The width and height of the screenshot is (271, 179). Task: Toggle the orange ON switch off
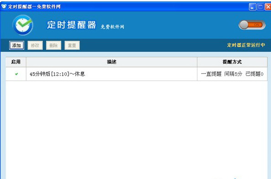(x=252, y=25)
